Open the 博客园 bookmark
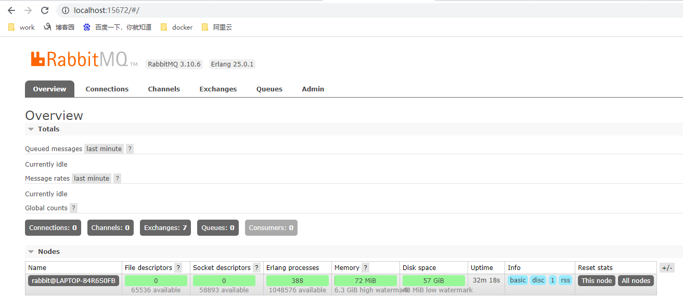The width and height of the screenshot is (683, 297). 59,28
